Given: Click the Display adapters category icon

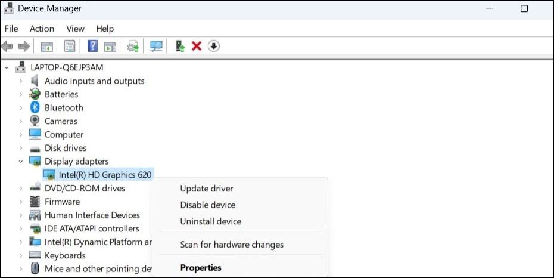Looking at the screenshot, I should point(35,161).
